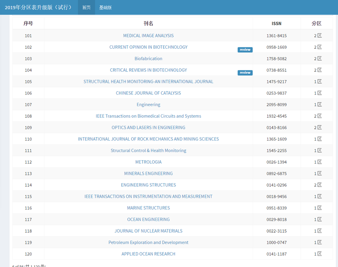Screen dimensions: 338x267
Task: Open APPLIED OCEAN RESEARCH journal link
Action: point(148,254)
